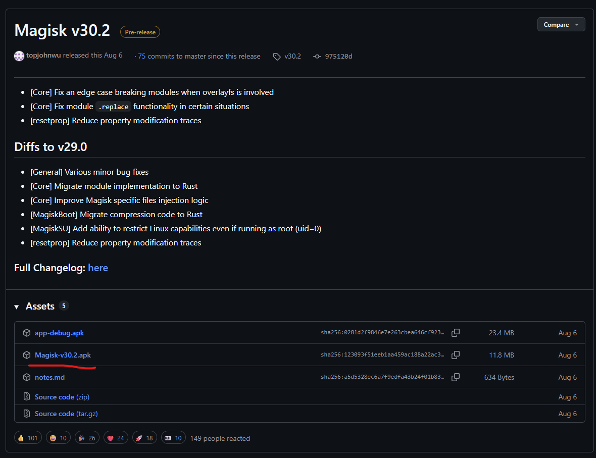Image resolution: width=596 pixels, height=458 pixels.
Task: Click topjohnwu's avatar icon
Action: pyautogui.click(x=19, y=56)
